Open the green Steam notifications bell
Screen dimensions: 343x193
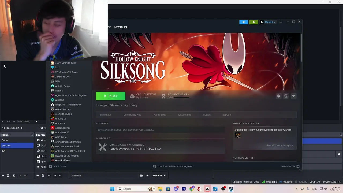pos(253,22)
